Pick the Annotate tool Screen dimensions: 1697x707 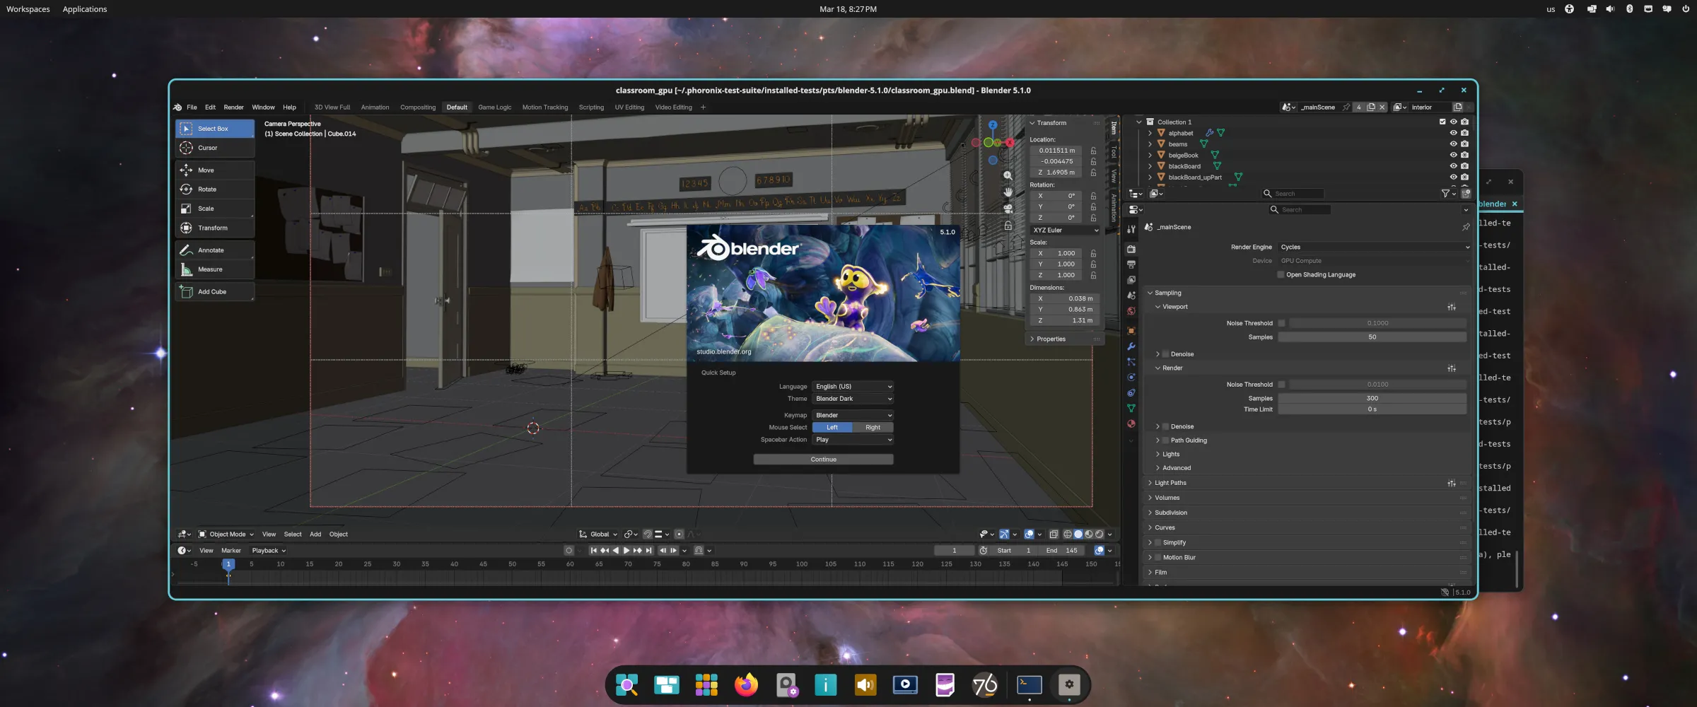[211, 250]
